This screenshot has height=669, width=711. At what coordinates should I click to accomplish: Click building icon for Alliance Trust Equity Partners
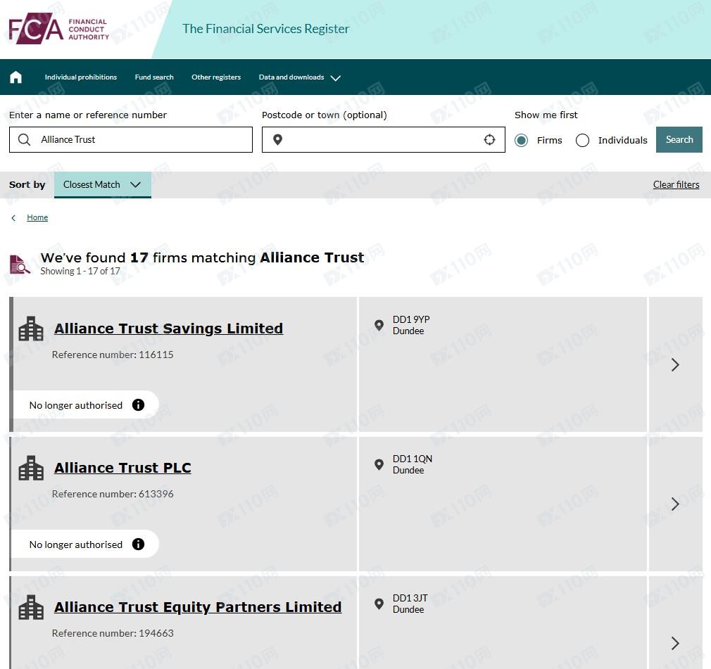[31, 607]
